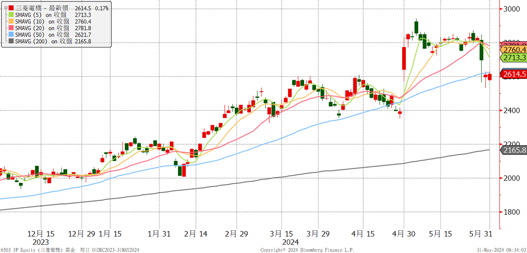Screen dimensions: 527x253
Task: Click the 5月 15 date axis label
Action: (441, 234)
